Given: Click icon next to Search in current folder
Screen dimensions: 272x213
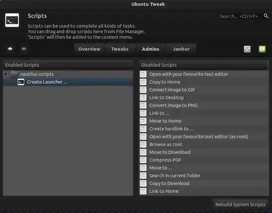Looking at the screenshot, I should [x=143, y=175].
